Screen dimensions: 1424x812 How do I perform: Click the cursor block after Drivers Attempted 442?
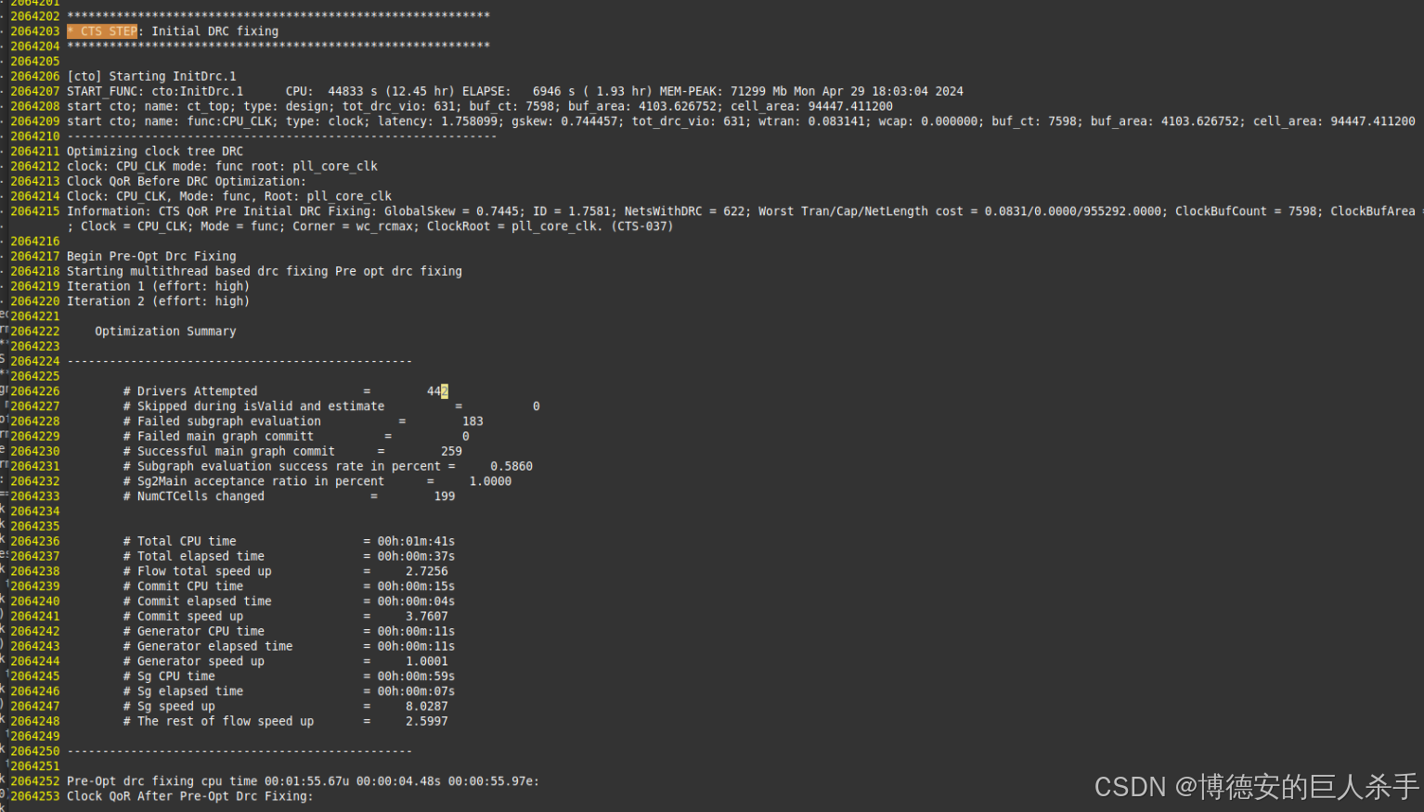(x=442, y=391)
